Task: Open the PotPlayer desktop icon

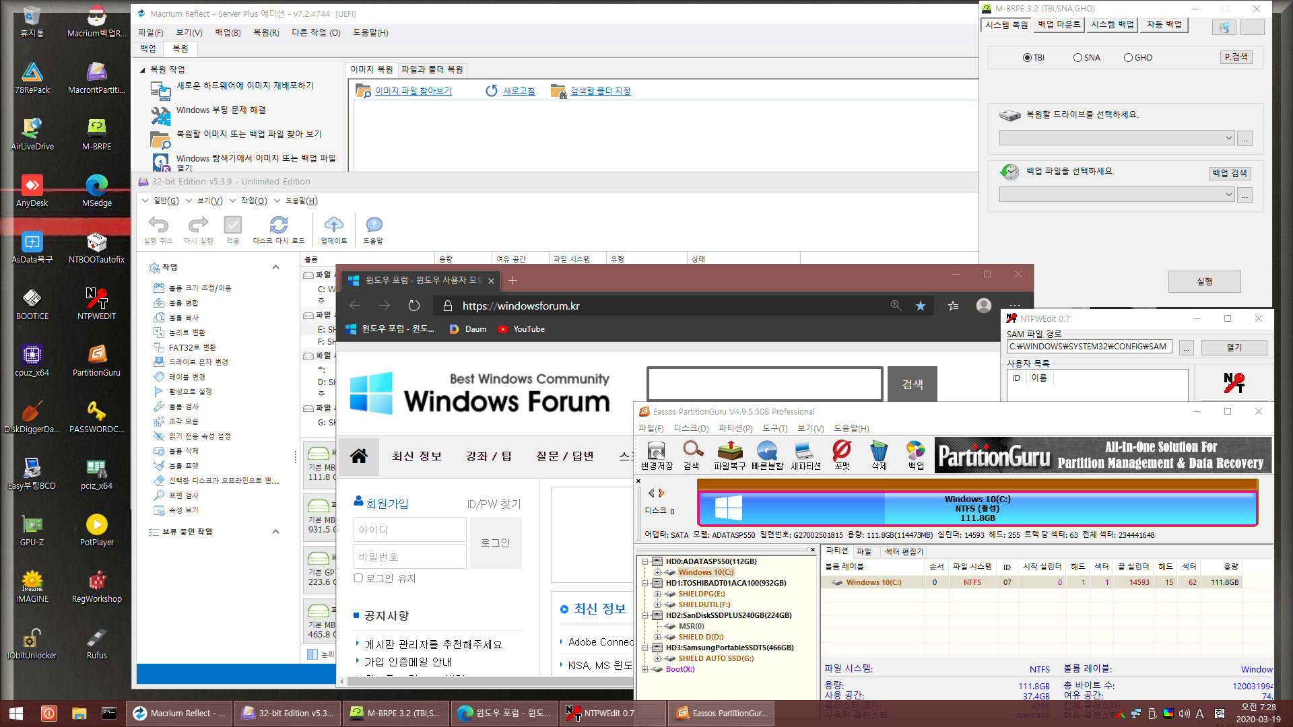Action: (96, 530)
